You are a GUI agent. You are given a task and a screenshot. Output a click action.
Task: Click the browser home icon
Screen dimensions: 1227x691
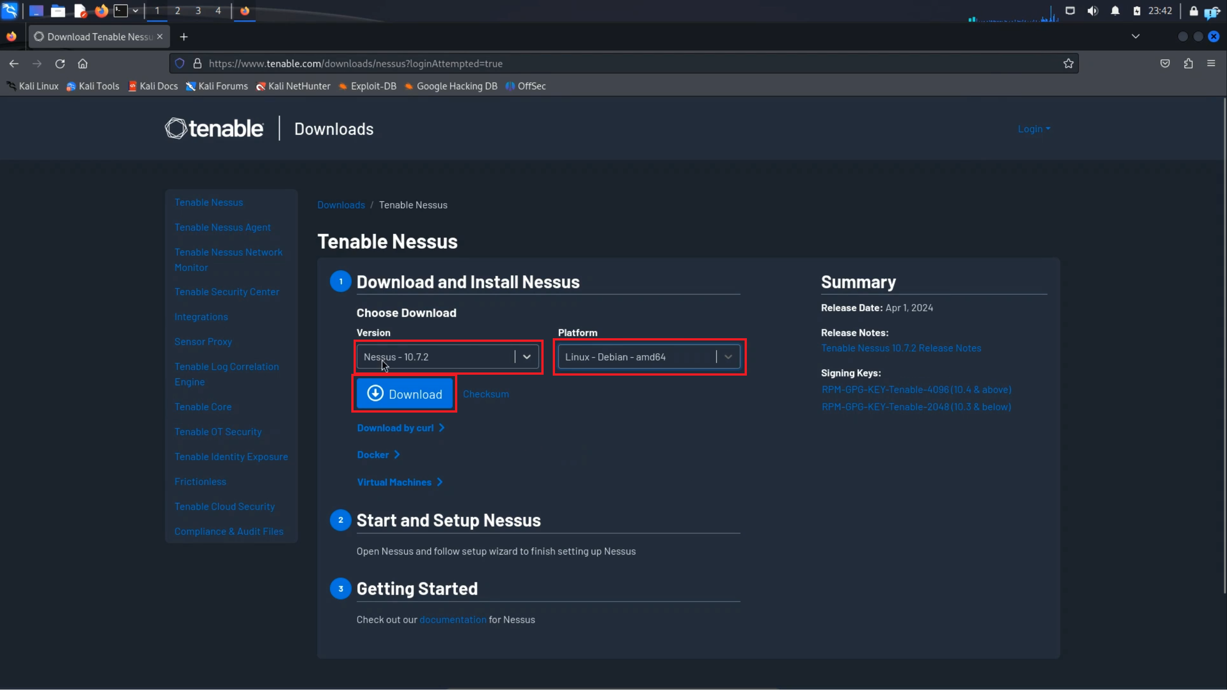point(83,64)
